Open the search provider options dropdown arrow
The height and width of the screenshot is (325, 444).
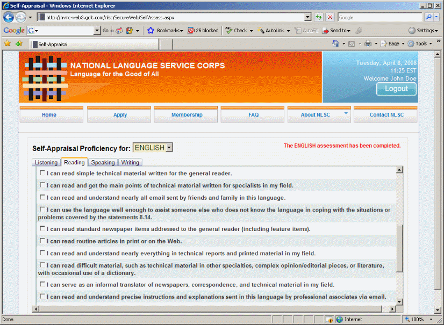click(x=436, y=18)
